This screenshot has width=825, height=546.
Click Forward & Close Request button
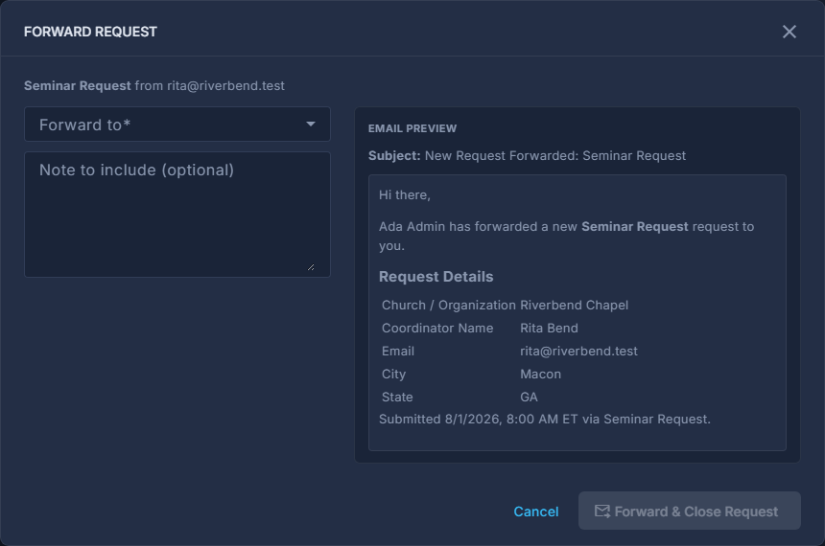[x=689, y=511]
